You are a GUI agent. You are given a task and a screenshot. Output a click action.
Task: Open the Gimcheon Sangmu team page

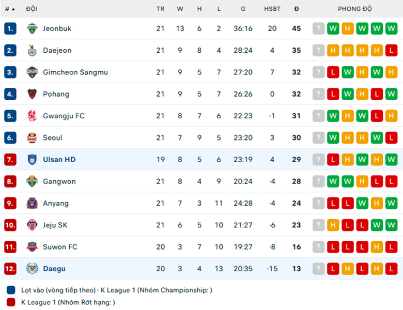click(75, 72)
